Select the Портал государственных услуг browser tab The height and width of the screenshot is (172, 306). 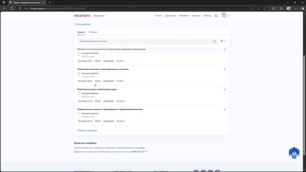[26, 2]
